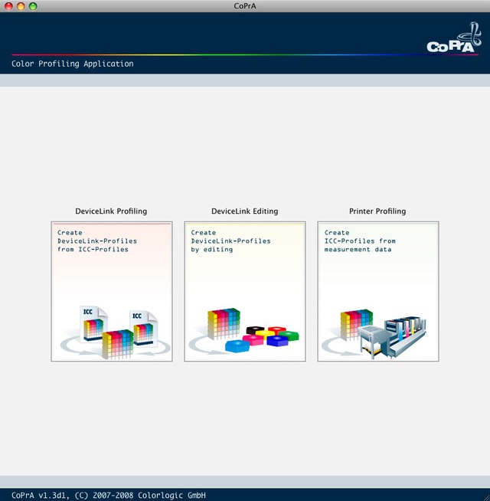Select 'DeviceLink Profiling' heading text

click(111, 211)
